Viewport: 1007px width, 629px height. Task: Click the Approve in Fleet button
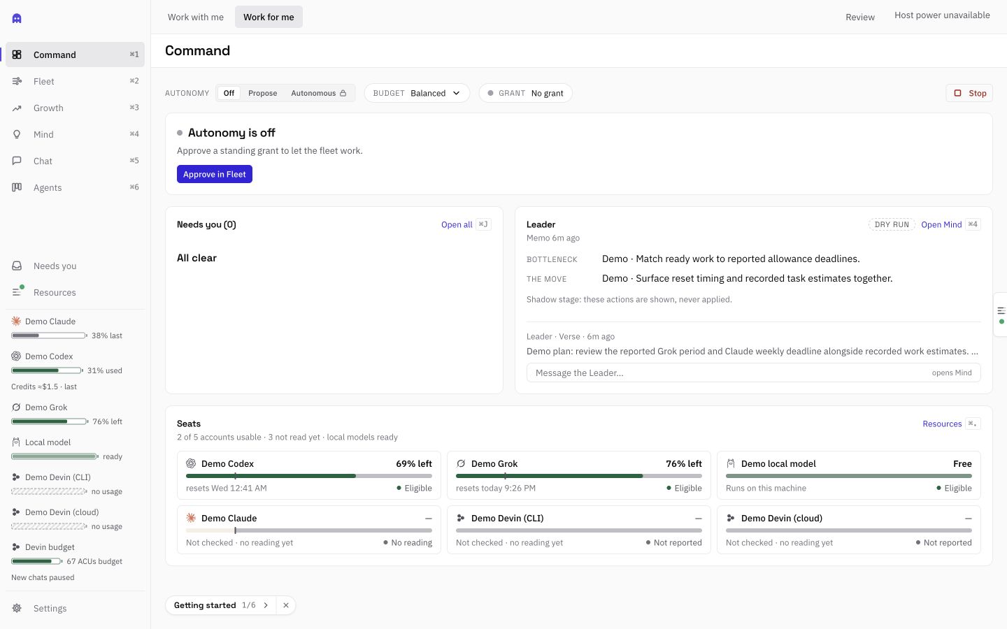click(x=215, y=174)
